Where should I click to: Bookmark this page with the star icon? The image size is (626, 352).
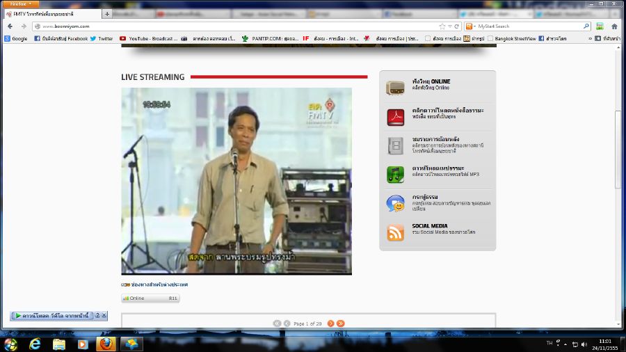coord(442,26)
